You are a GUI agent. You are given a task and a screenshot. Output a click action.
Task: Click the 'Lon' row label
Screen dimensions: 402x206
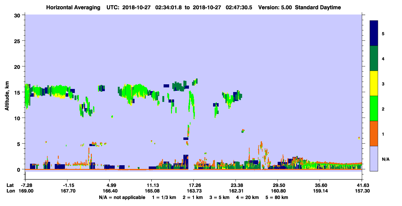(10, 191)
